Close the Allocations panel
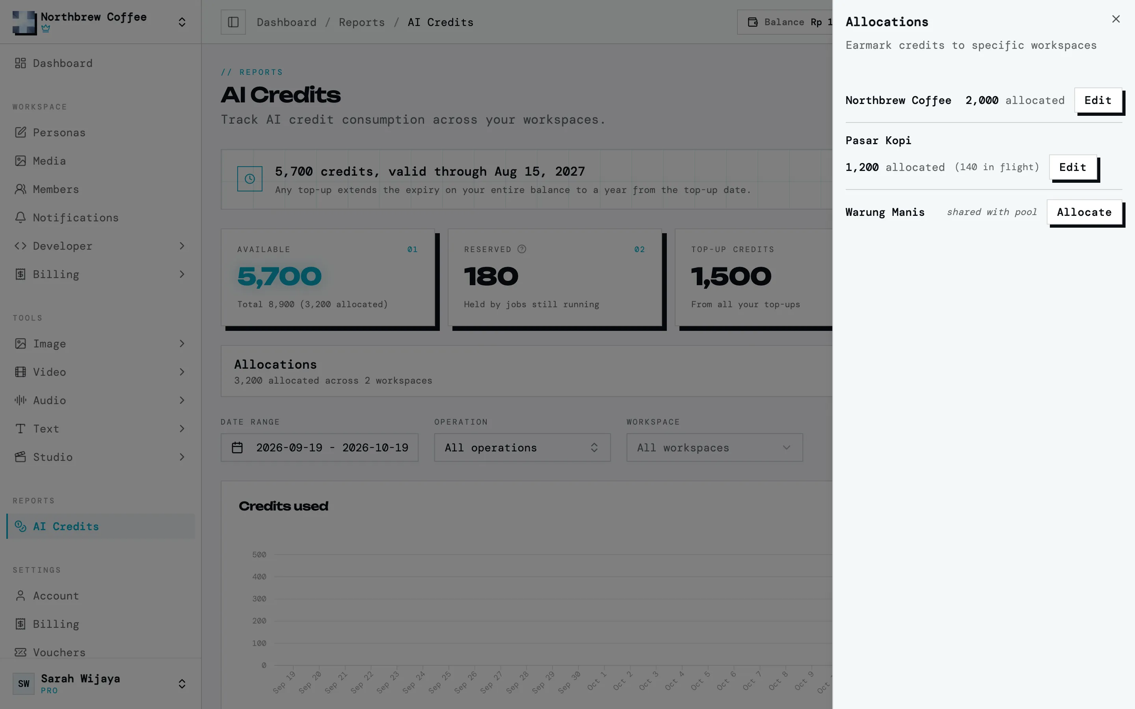 pyautogui.click(x=1116, y=19)
